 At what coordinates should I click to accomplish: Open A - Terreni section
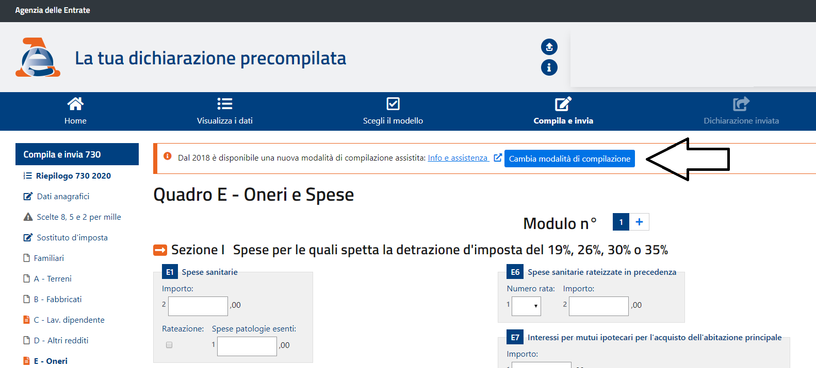(53, 278)
